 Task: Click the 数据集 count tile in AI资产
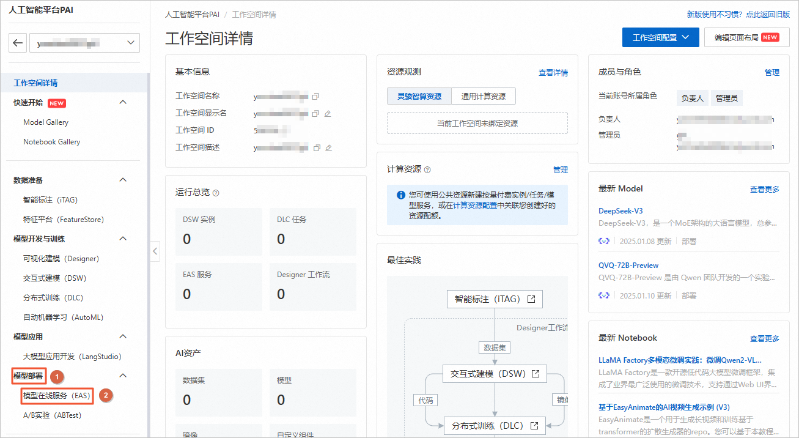pos(219,393)
